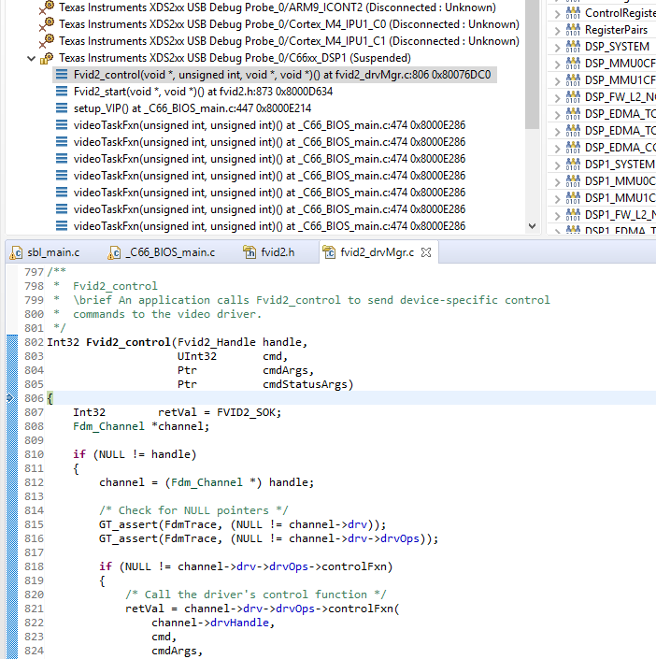The width and height of the screenshot is (656, 659).
Task: Click the first GT_assert call on line 815
Action: tap(242, 524)
